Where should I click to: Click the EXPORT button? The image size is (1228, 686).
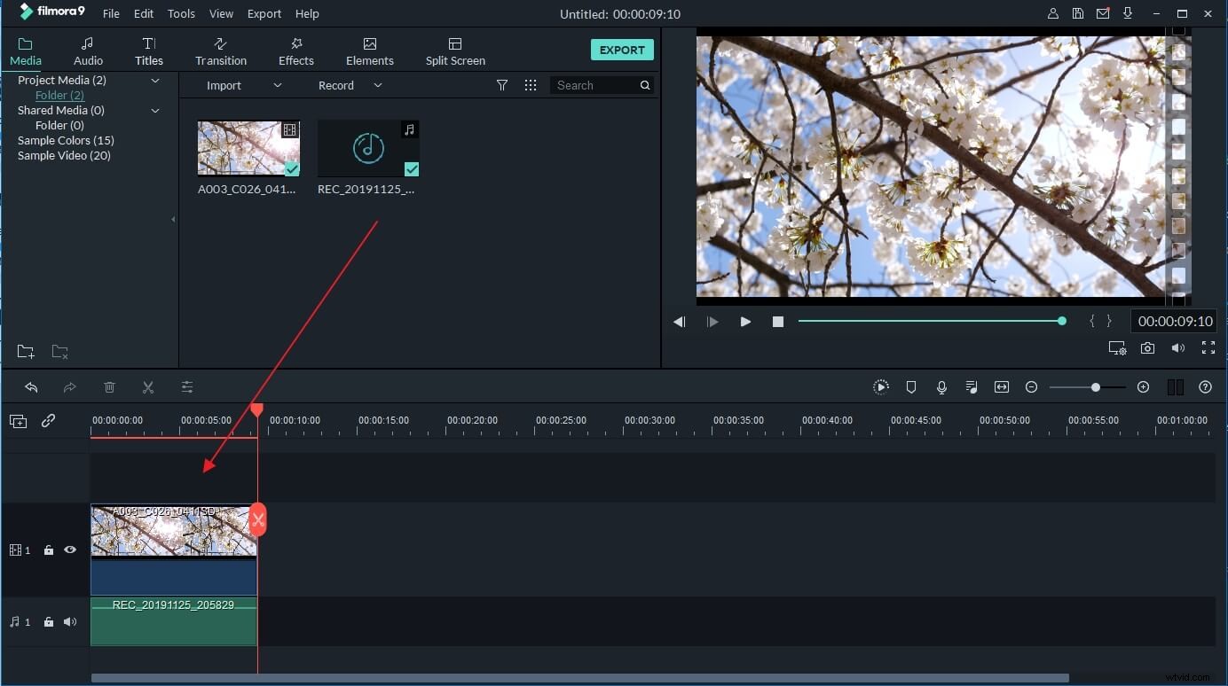coord(622,50)
